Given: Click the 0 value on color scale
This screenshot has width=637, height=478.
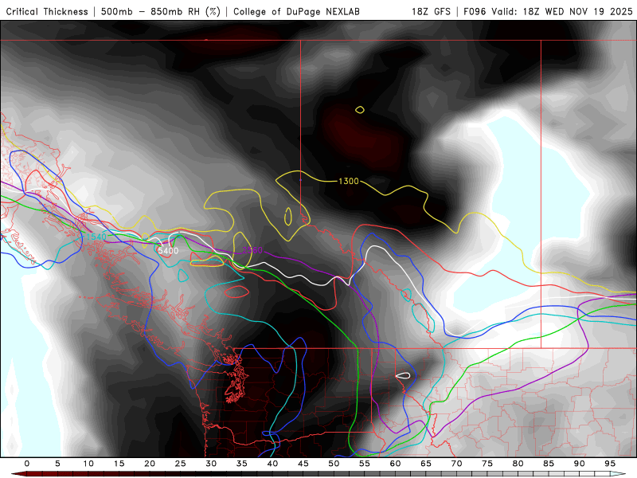Looking at the screenshot, I should [x=27, y=464].
